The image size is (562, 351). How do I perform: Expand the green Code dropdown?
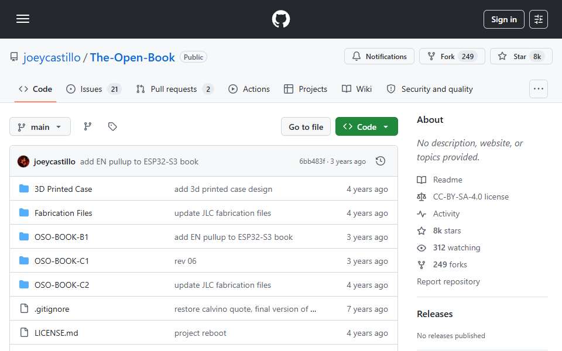coord(366,127)
